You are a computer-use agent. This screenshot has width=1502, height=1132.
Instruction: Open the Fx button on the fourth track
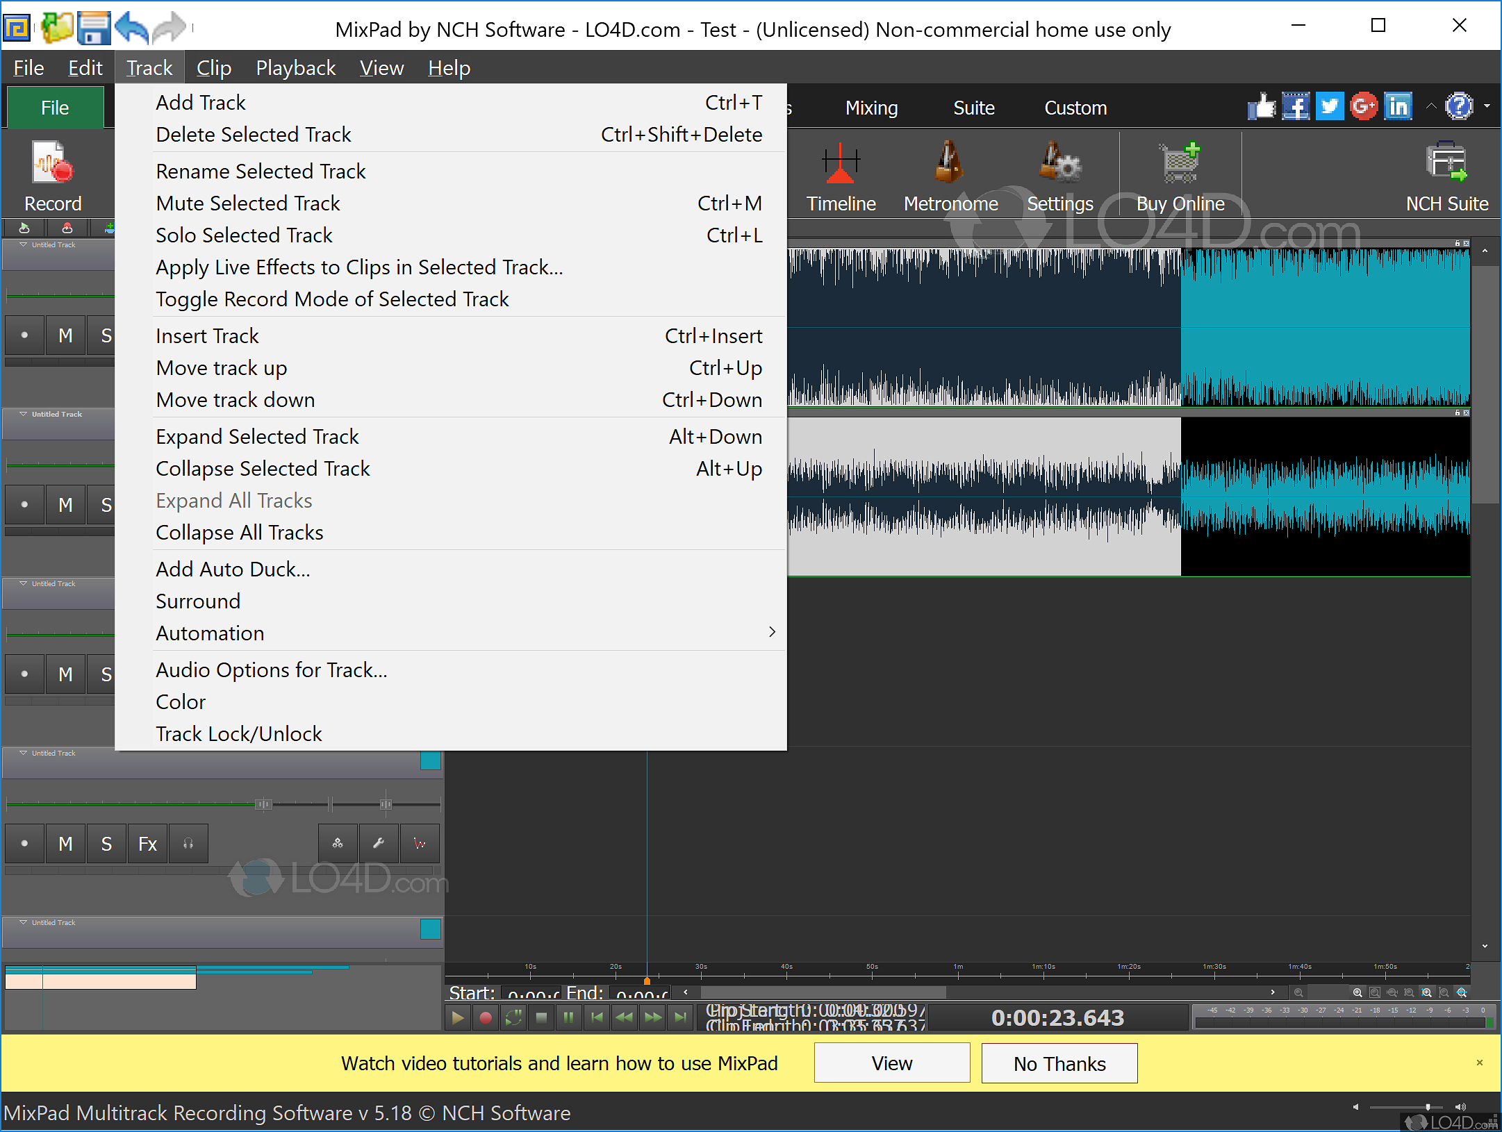point(147,844)
